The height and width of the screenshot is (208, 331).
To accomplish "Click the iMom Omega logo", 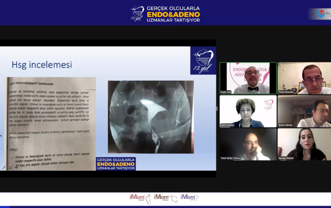I will click(x=165, y=198).
